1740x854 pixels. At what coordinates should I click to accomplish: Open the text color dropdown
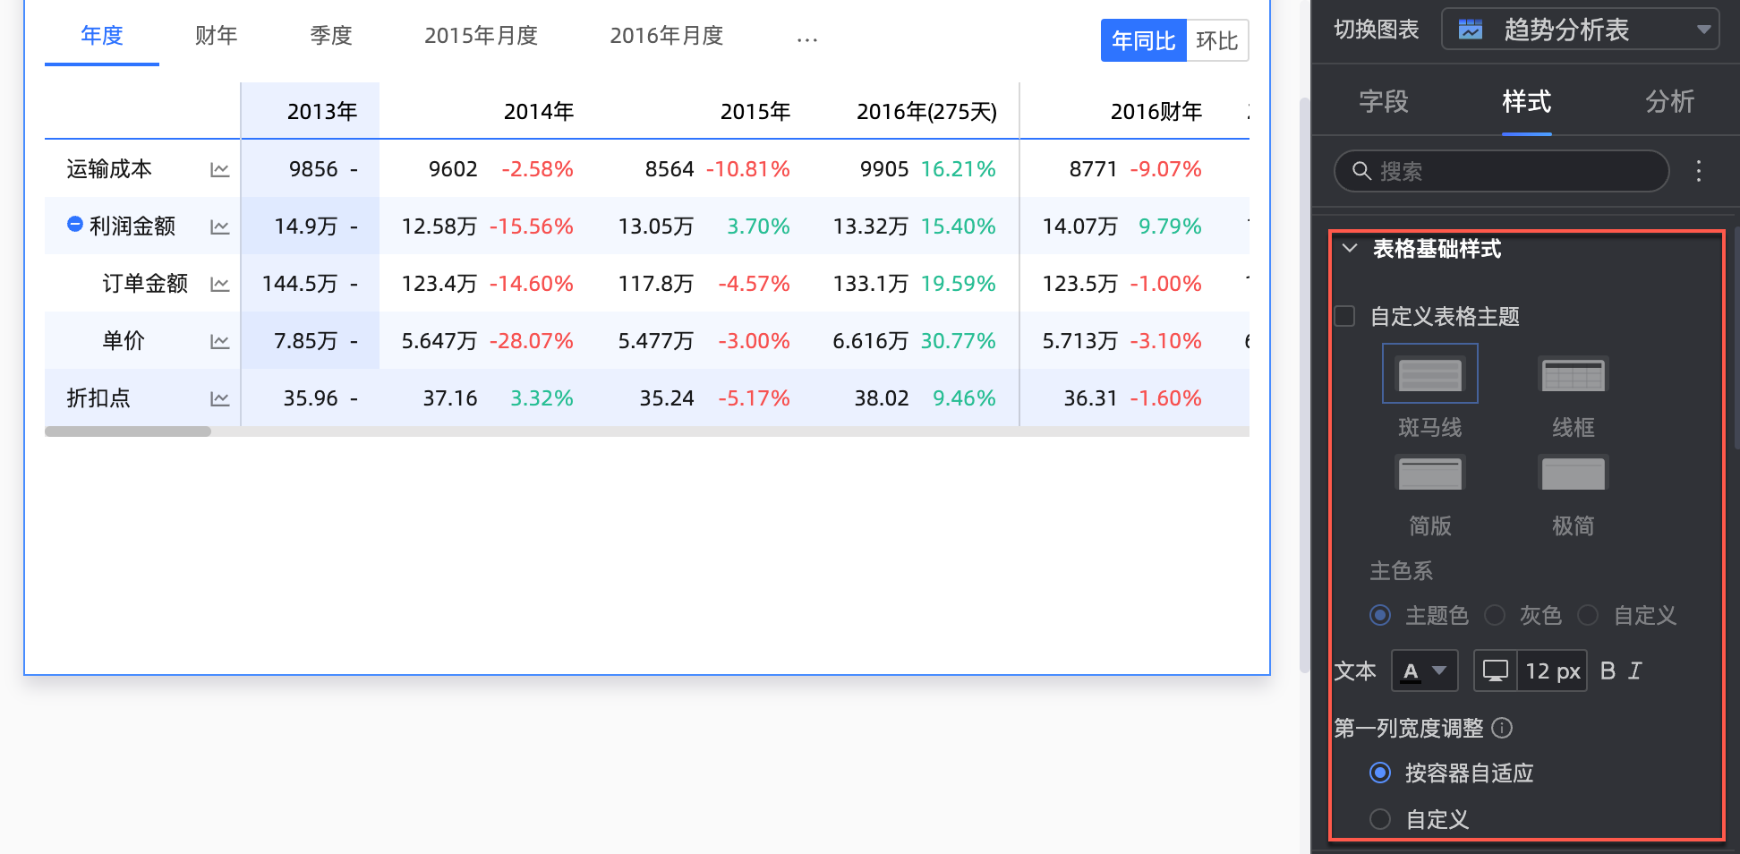pos(1424,670)
